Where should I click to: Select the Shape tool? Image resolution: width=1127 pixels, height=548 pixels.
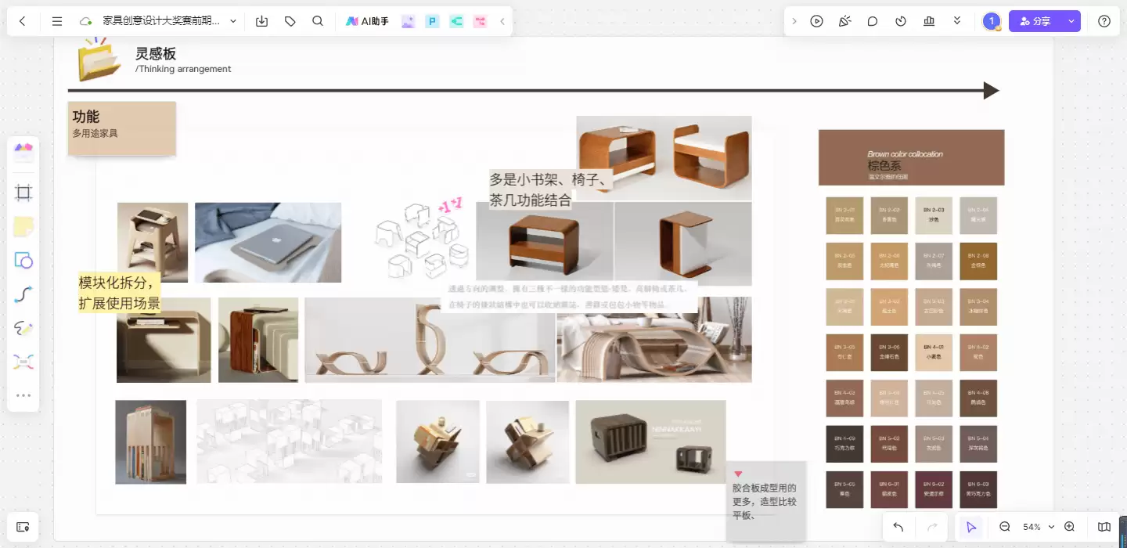[x=23, y=261]
